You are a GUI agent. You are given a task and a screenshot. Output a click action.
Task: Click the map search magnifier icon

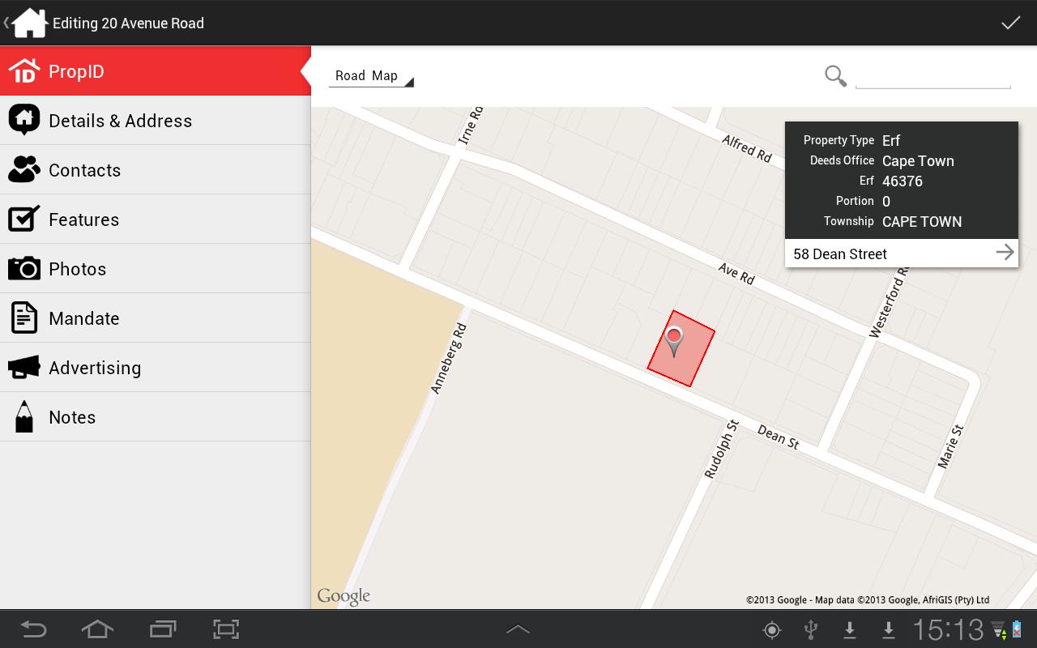[x=835, y=76]
